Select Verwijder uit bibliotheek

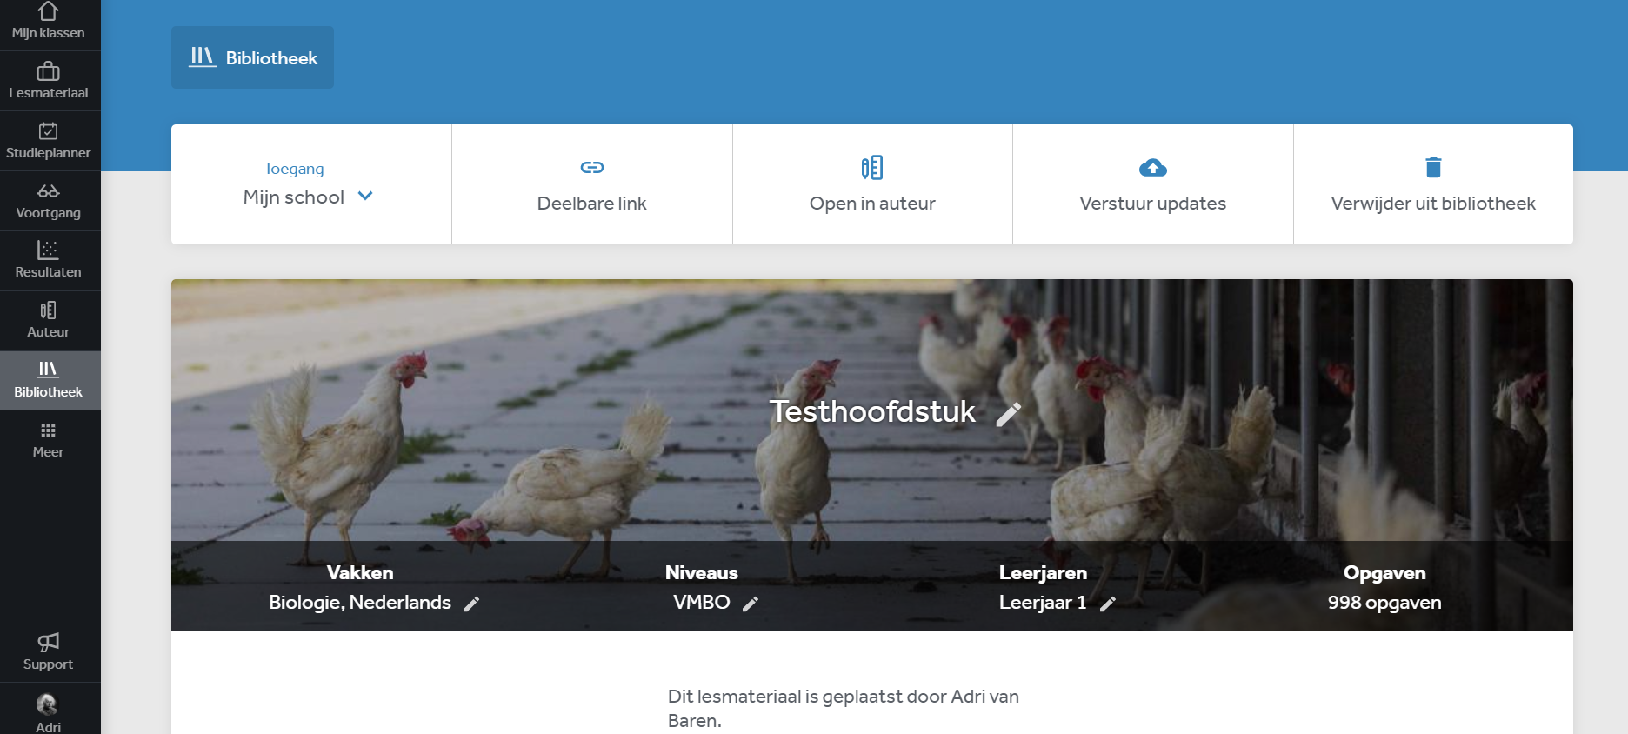coord(1433,184)
